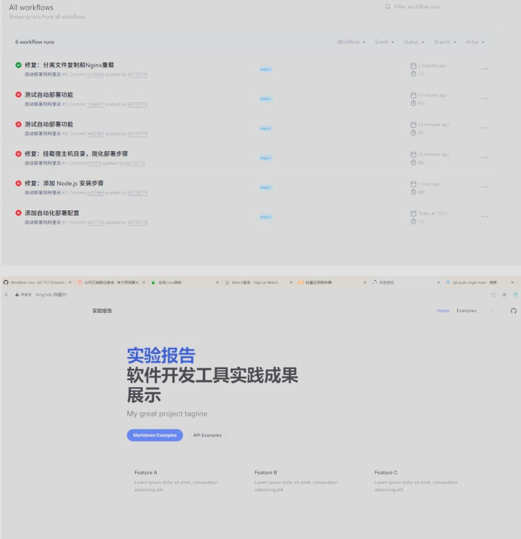Click the API Examples button
This screenshot has width=521, height=539.
click(207, 435)
